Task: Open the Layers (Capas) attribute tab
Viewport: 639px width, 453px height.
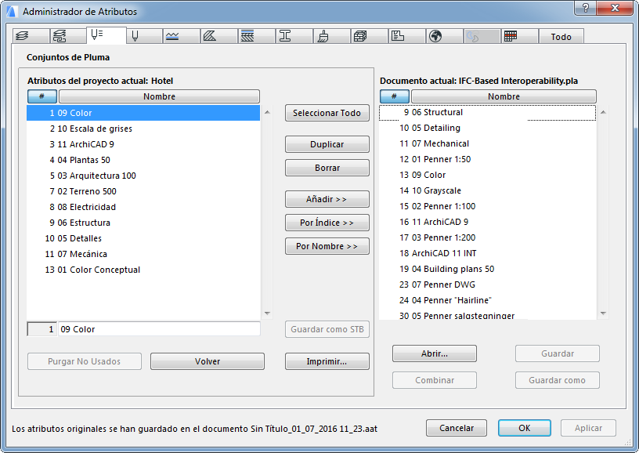Action: (x=31, y=36)
